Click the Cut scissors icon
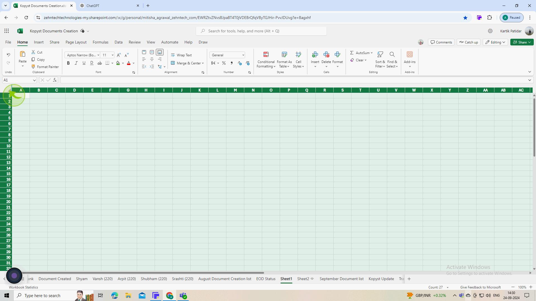This screenshot has height=301, width=536. tap(33, 52)
